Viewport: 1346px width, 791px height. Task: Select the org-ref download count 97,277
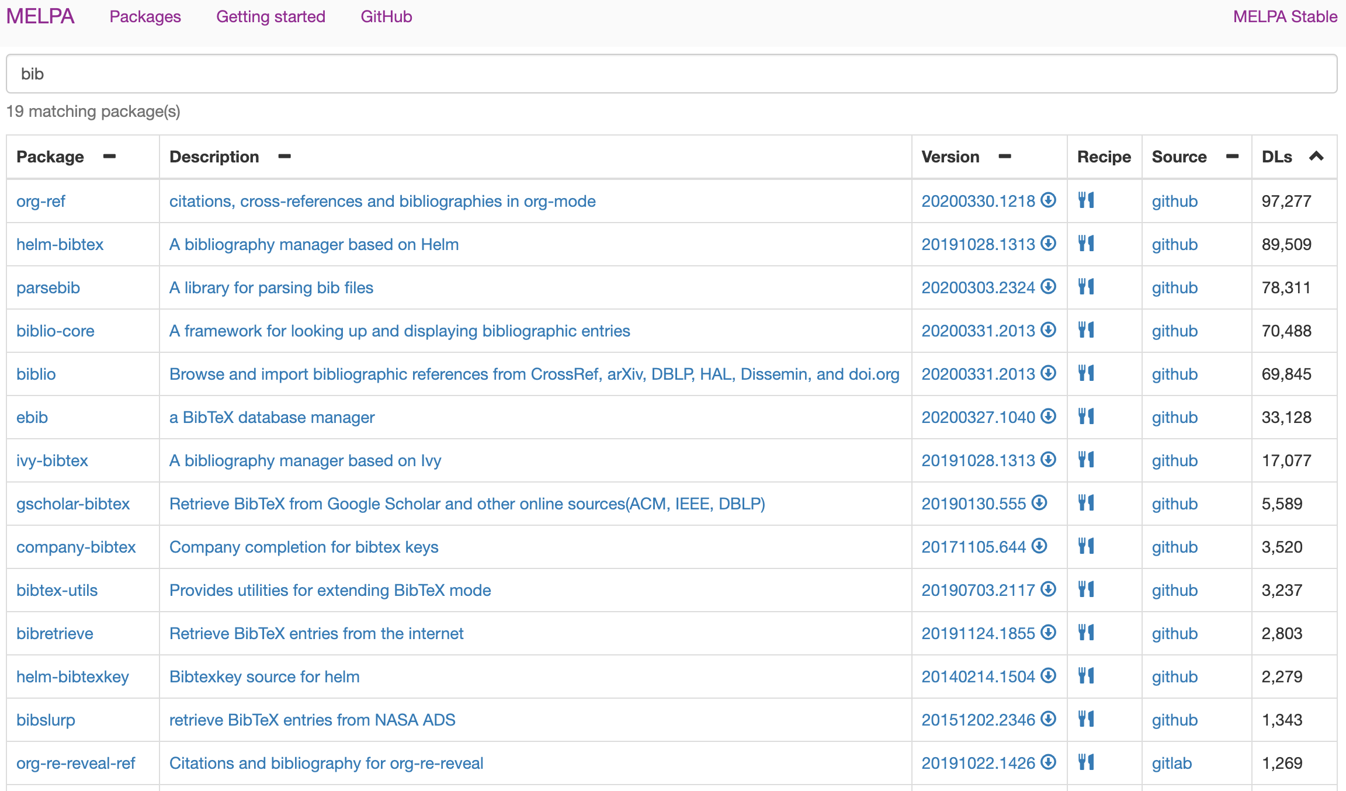coord(1286,201)
